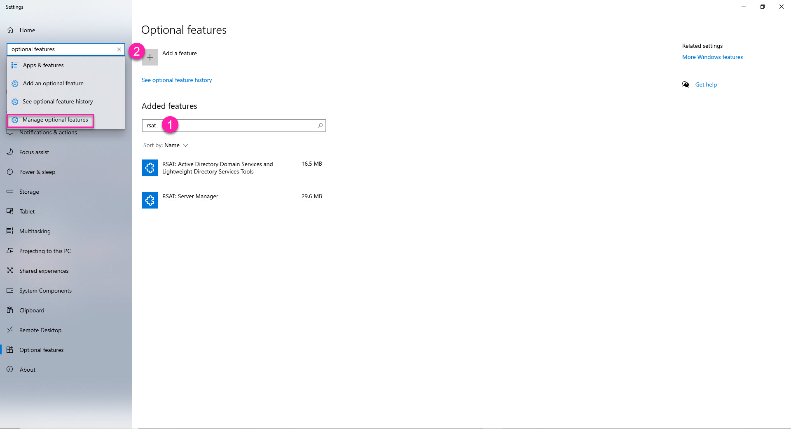Select the RSAT Active Directory puzzle icon

click(150, 168)
